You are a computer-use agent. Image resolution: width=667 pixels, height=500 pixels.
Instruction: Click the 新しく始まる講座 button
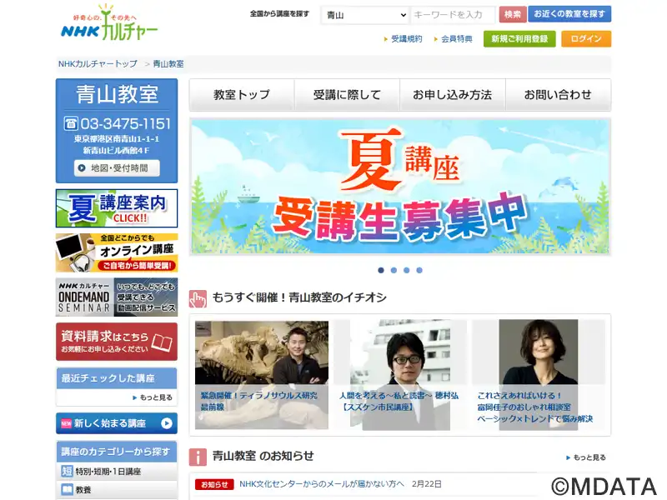[x=117, y=423]
